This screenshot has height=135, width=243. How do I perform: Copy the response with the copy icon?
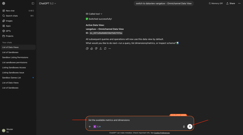coord(87,49)
